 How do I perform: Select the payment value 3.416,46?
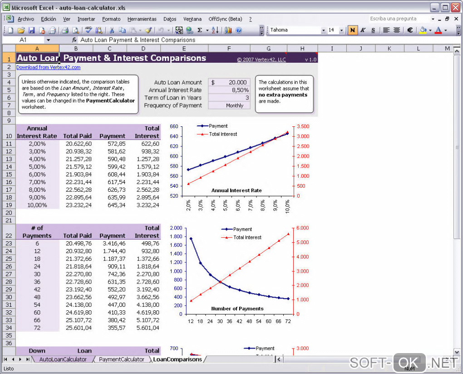point(110,244)
